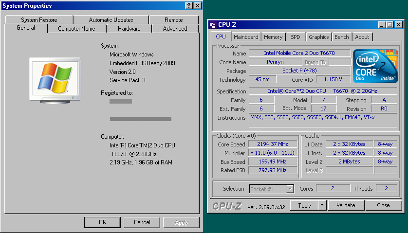The image size is (408, 233).
Task: Close CPU-Z via the title bar X
Action: (x=399, y=25)
